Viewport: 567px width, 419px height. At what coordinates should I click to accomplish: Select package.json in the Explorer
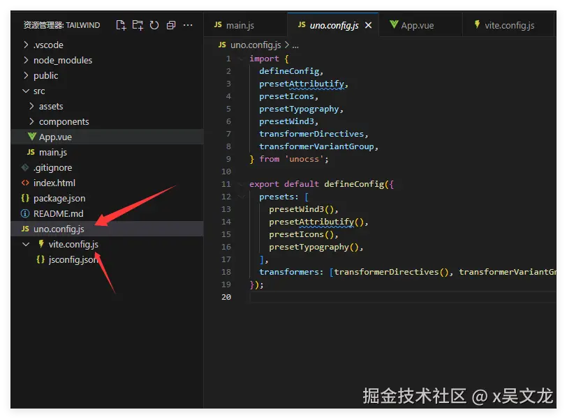click(59, 198)
